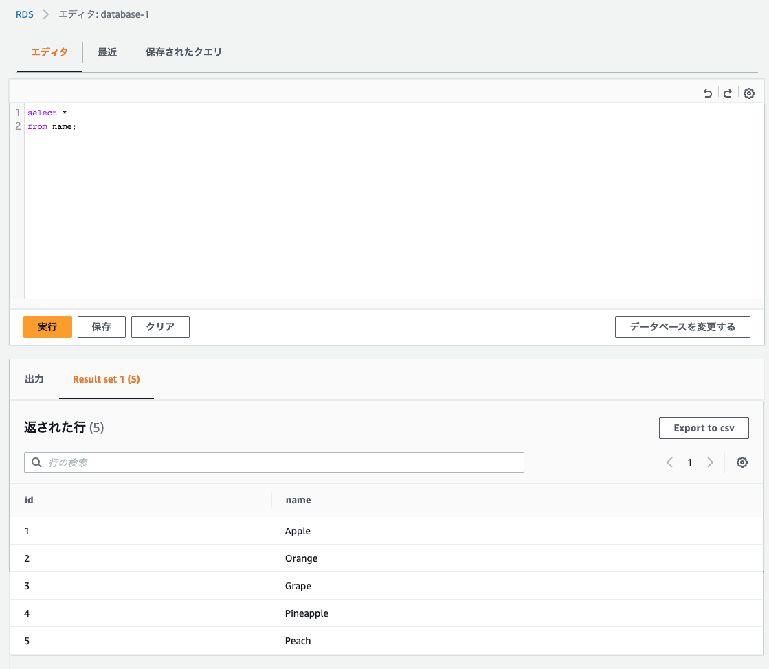Clear the editor with the クリア button
The width and height of the screenshot is (769, 669).
click(x=160, y=327)
